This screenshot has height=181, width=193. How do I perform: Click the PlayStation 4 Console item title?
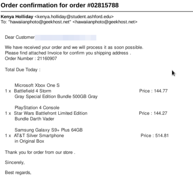tap(37, 108)
